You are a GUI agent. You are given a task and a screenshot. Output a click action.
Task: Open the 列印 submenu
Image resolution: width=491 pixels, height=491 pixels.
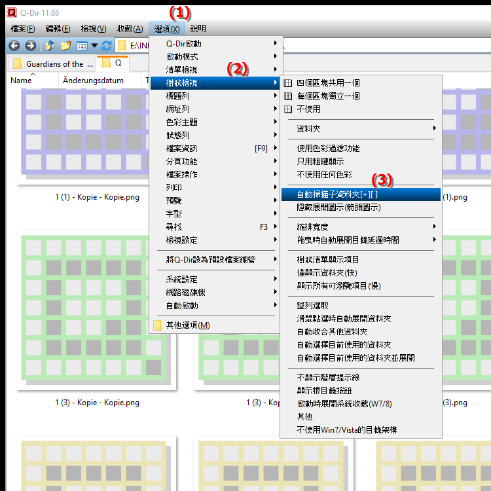point(215,188)
